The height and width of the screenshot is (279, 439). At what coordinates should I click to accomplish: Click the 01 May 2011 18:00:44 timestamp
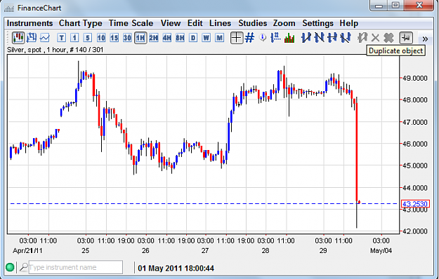pyautogui.click(x=176, y=268)
